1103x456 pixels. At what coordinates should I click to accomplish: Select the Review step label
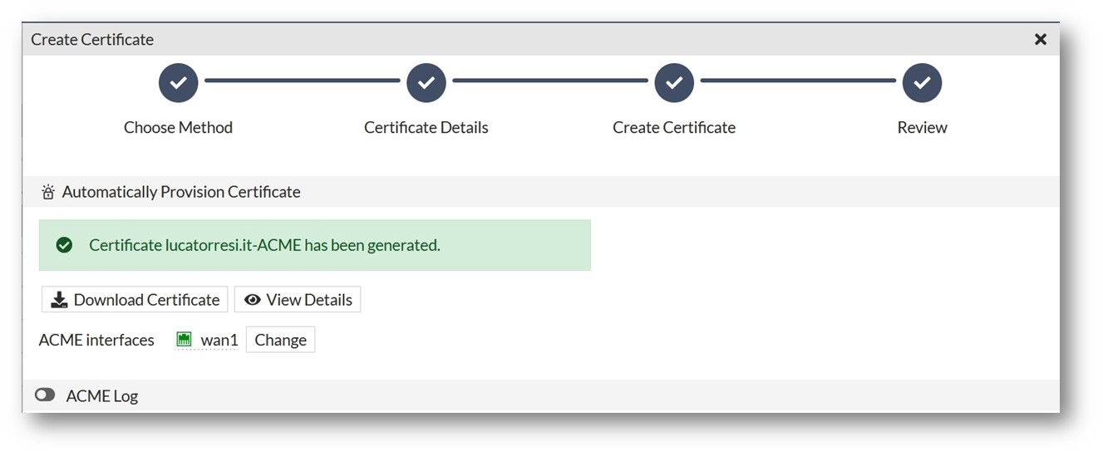[x=922, y=127]
